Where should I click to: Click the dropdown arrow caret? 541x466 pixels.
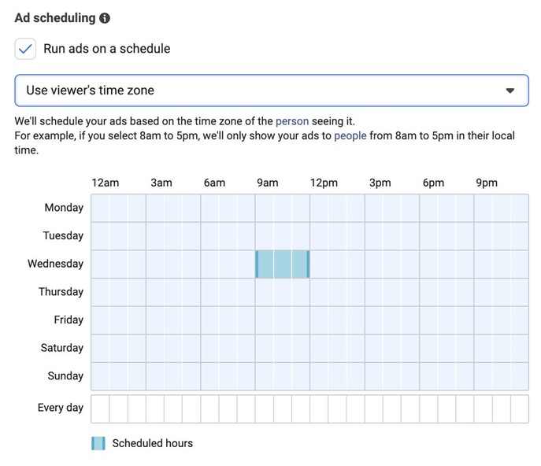point(510,91)
